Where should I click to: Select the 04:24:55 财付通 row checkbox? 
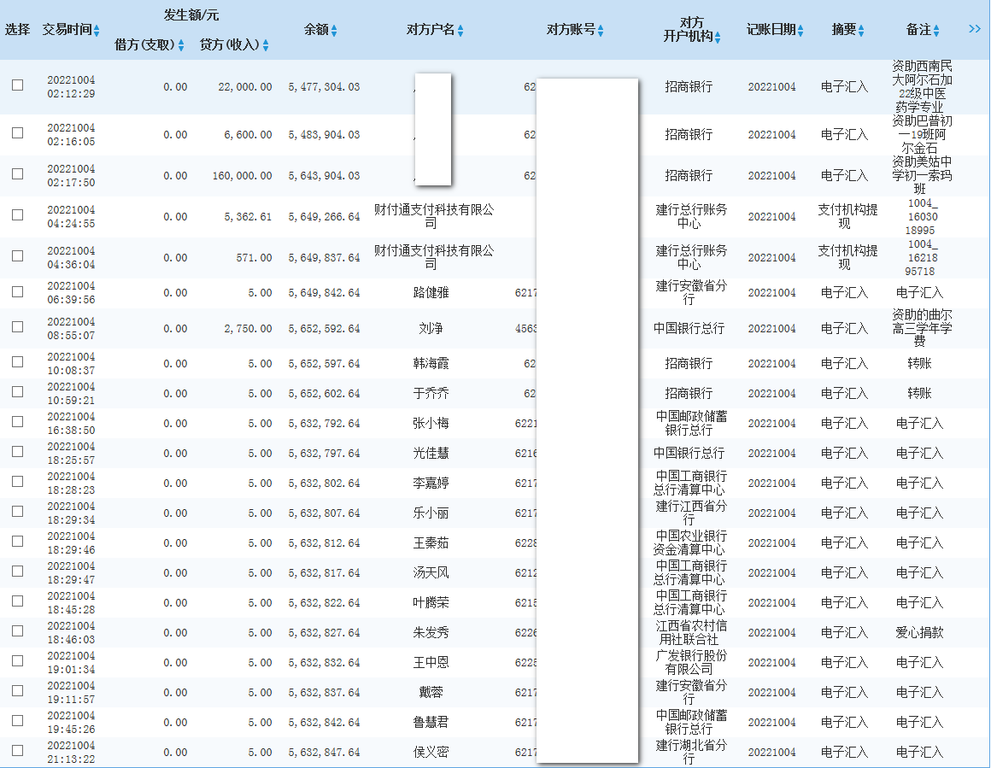coord(18,215)
